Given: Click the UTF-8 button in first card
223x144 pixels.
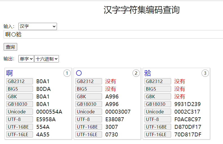Looking at the screenshot, I should point(19,119).
